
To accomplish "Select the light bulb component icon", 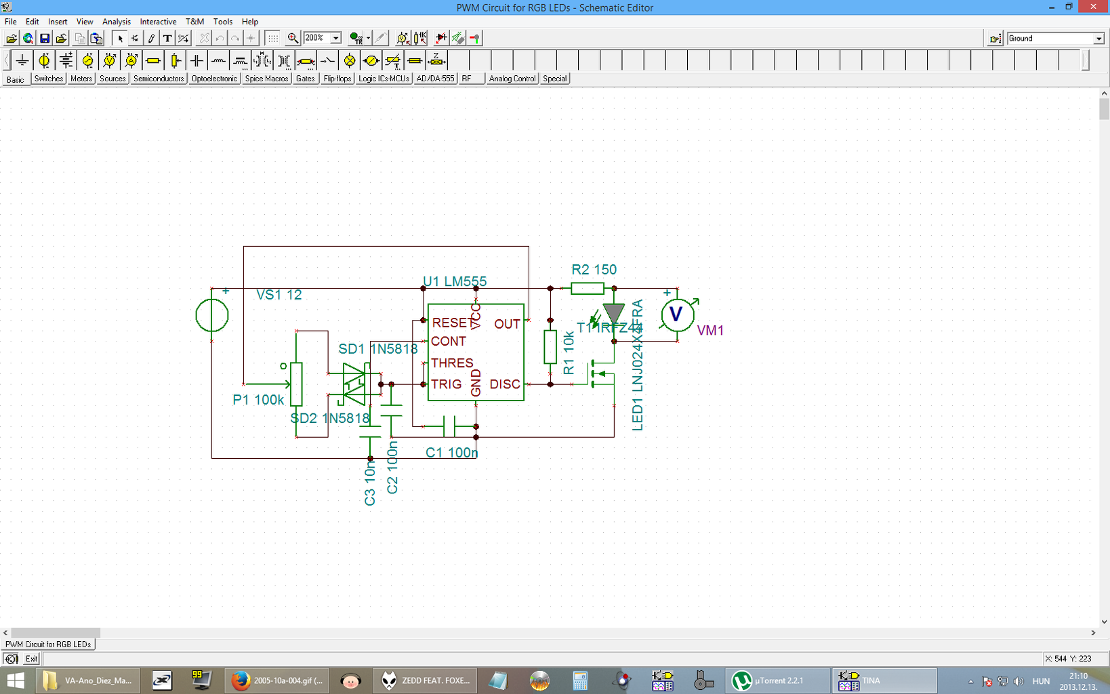I will (350, 61).
